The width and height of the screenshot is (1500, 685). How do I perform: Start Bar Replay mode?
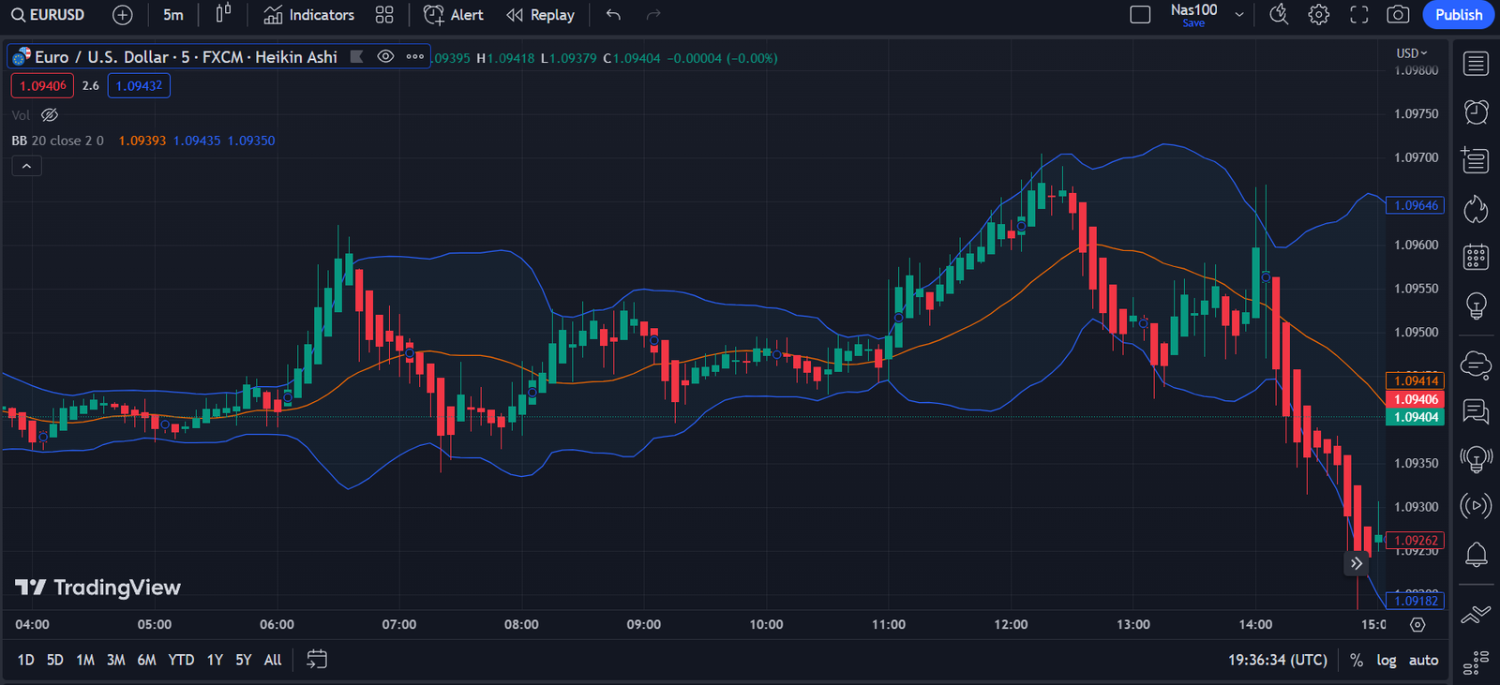[x=540, y=15]
